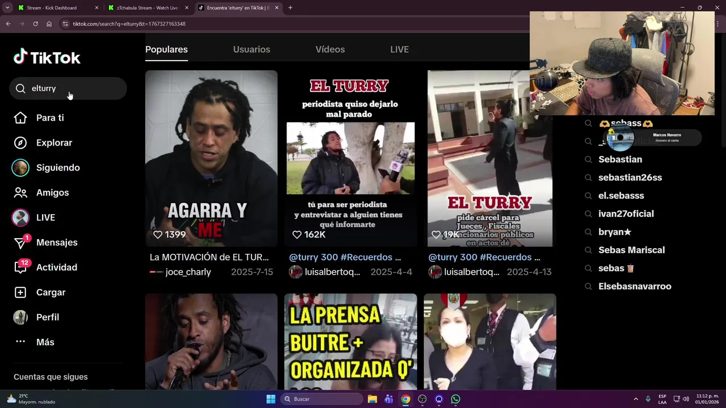Open the Mensajes icon with badge
This screenshot has width=726, height=408.
click(21, 243)
